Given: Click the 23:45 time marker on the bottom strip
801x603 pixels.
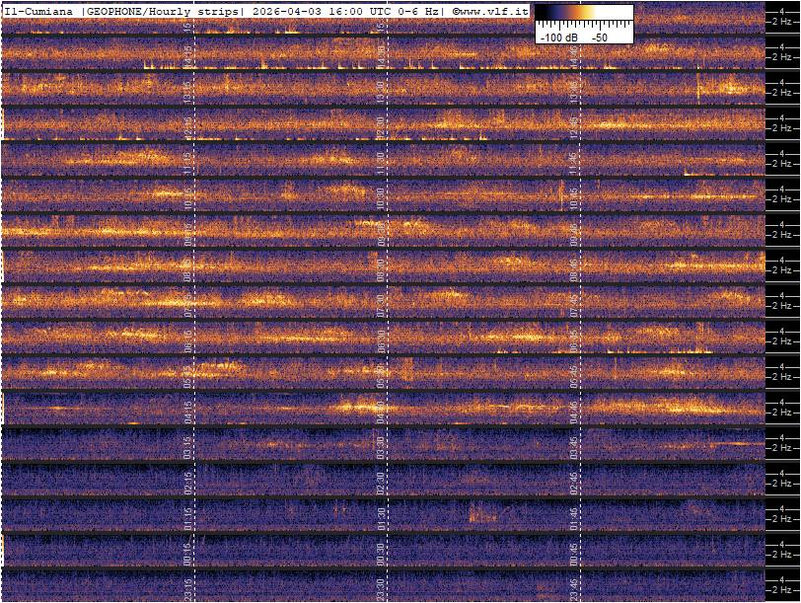Looking at the screenshot, I should 574,586.
